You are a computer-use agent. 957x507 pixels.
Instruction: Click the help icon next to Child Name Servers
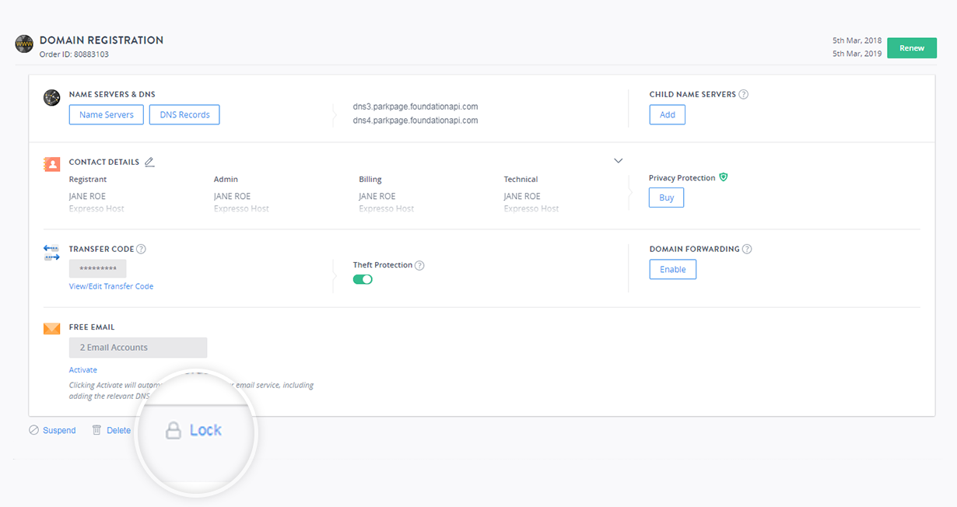[743, 95]
